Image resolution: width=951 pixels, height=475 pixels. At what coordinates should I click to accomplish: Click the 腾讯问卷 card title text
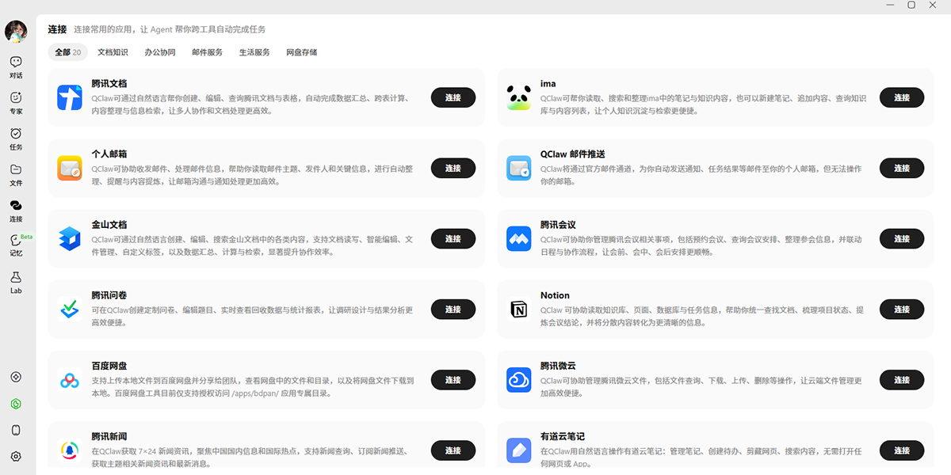click(109, 294)
